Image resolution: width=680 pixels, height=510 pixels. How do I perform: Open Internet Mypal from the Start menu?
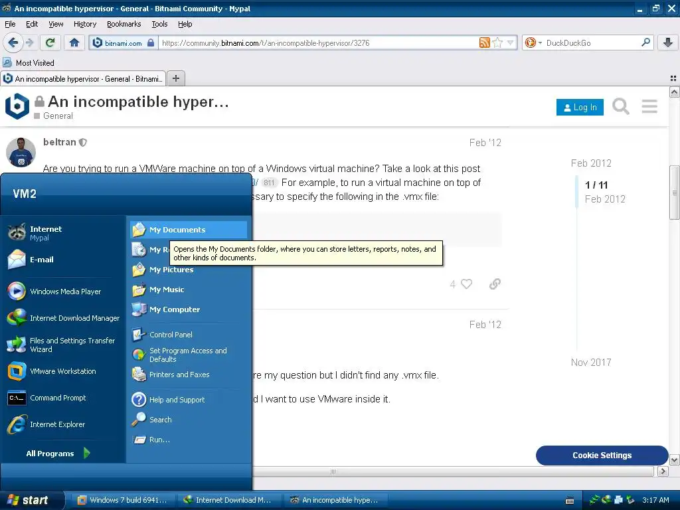[x=64, y=233]
